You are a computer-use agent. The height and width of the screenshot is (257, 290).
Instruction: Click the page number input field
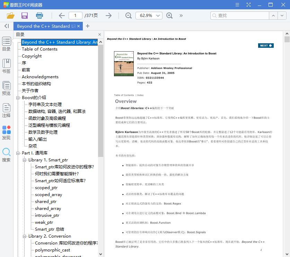click(x=76, y=16)
